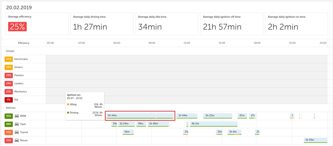
Task: Click the car icon beside BMW
Action: (17, 116)
